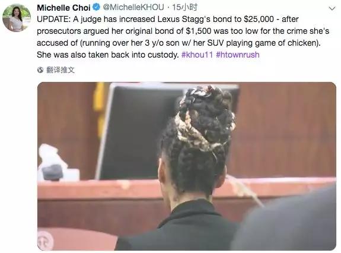This screenshot has width=341, height=253.
Task: Open the #htownrush hashtag
Action: coord(238,55)
